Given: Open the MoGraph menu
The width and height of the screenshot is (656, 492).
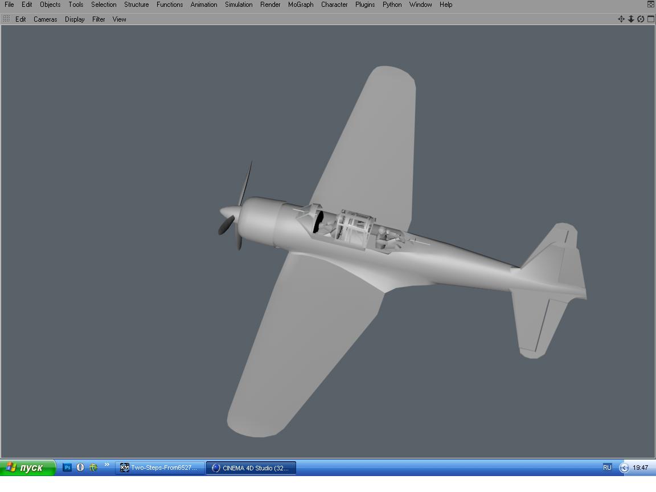Looking at the screenshot, I should point(301,5).
